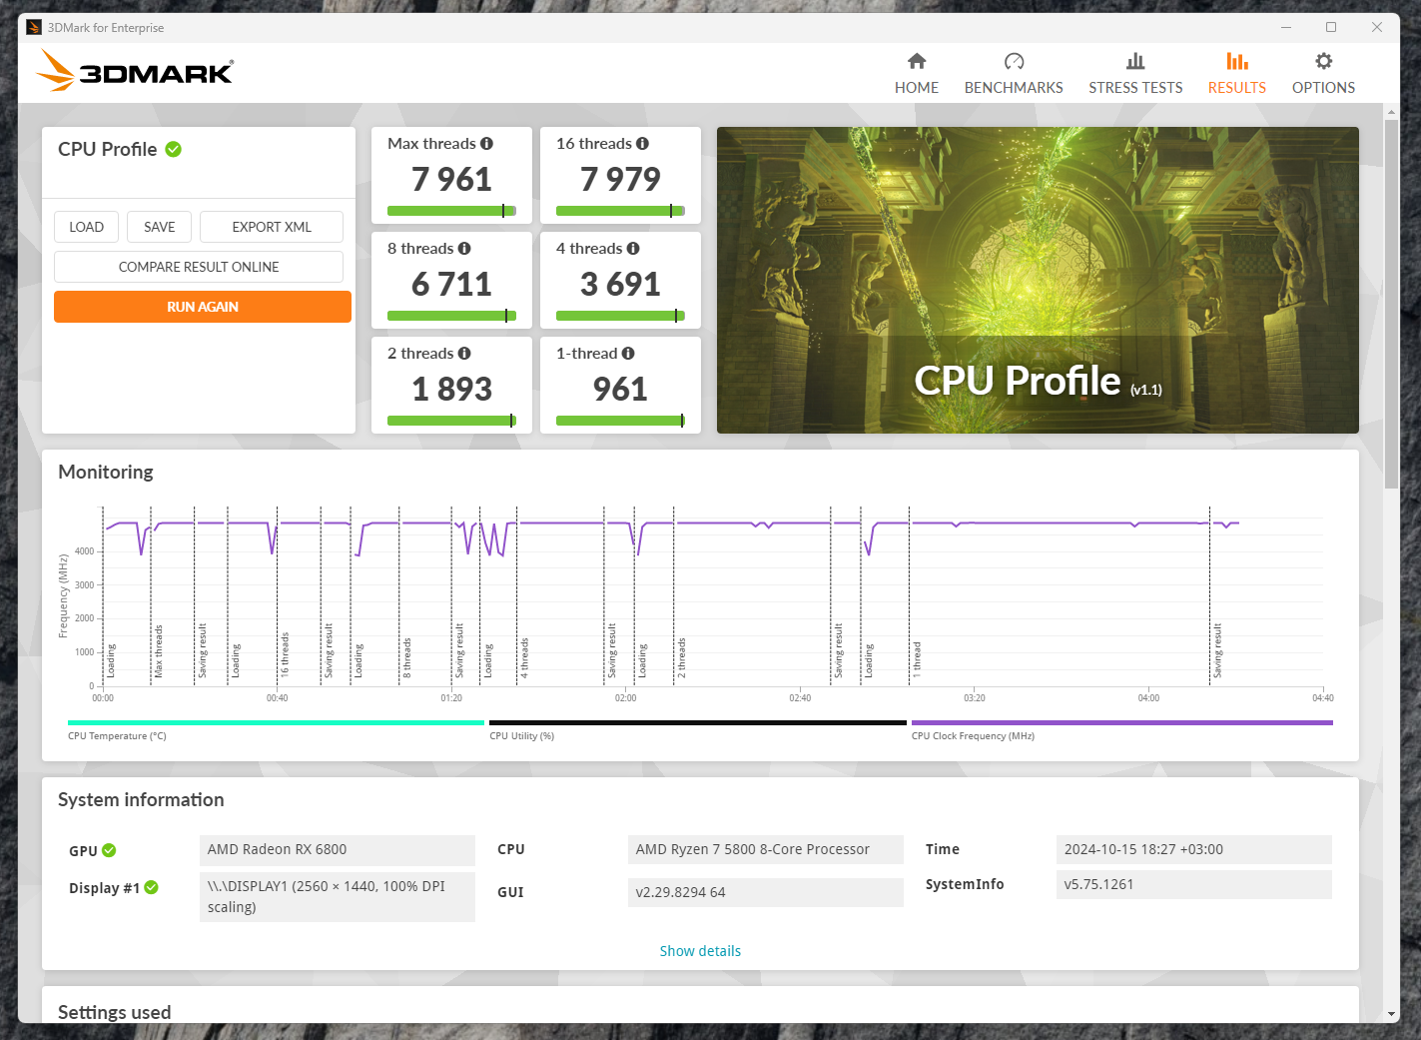
Task: Click the SAVE button
Action: (160, 227)
